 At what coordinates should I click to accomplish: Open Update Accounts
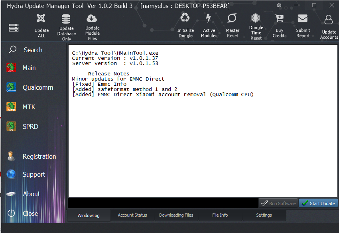click(x=329, y=27)
